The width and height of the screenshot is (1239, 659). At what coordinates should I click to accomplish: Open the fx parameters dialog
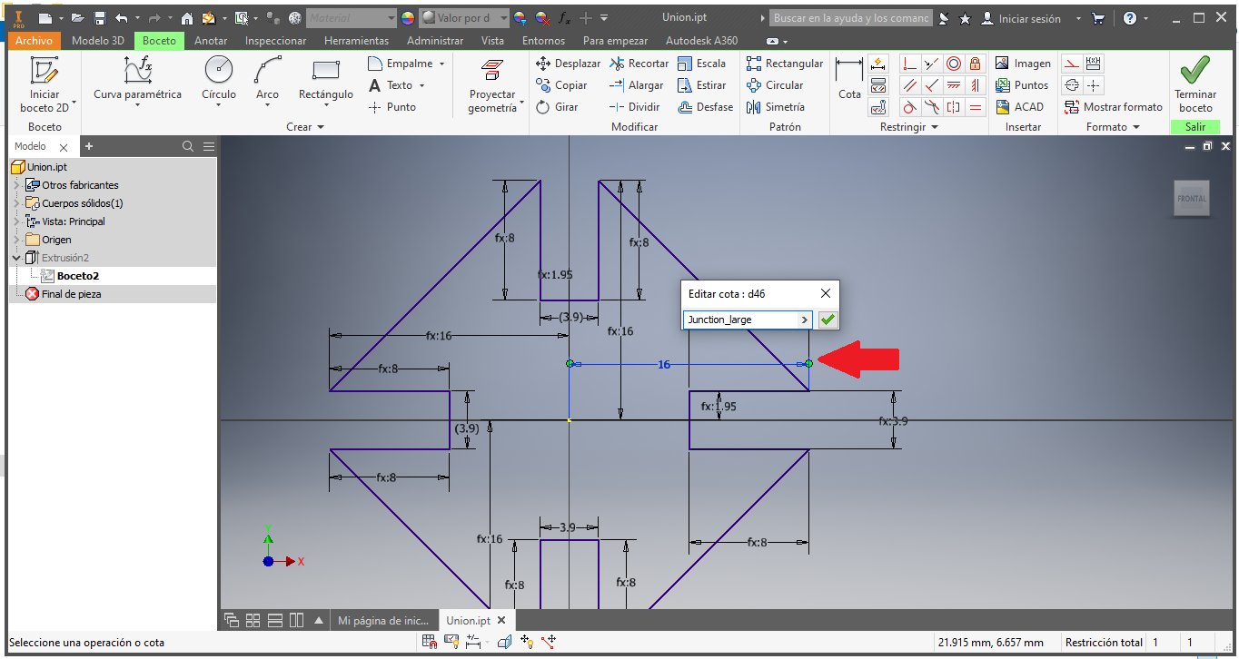564,18
